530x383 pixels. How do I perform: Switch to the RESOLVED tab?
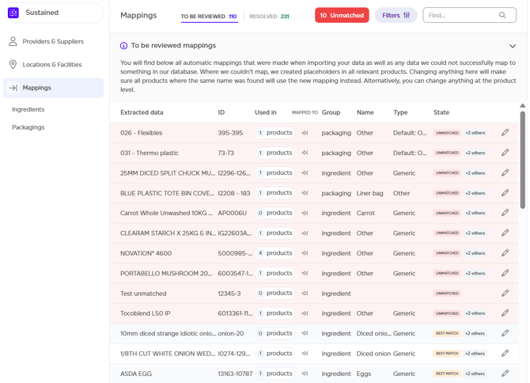click(269, 17)
